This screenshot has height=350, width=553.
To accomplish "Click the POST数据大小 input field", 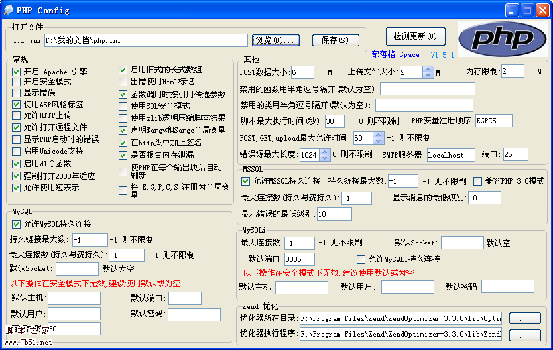I will coord(302,72).
